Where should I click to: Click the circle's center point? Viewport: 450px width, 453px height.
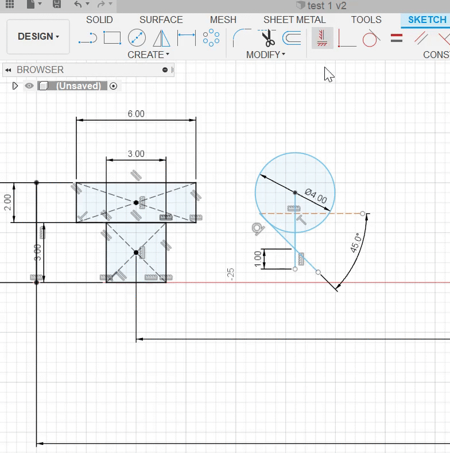point(295,192)
